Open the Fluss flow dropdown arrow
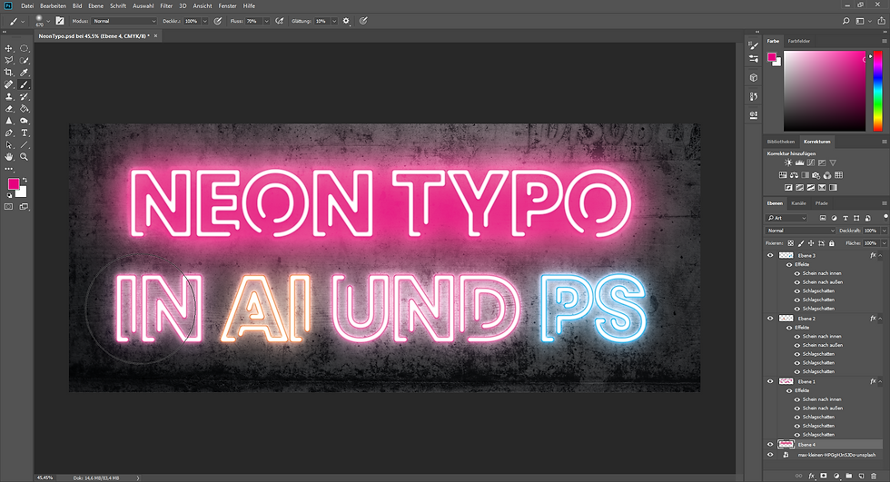The height and width of the screenshot is (482, 890). (265, 21)
